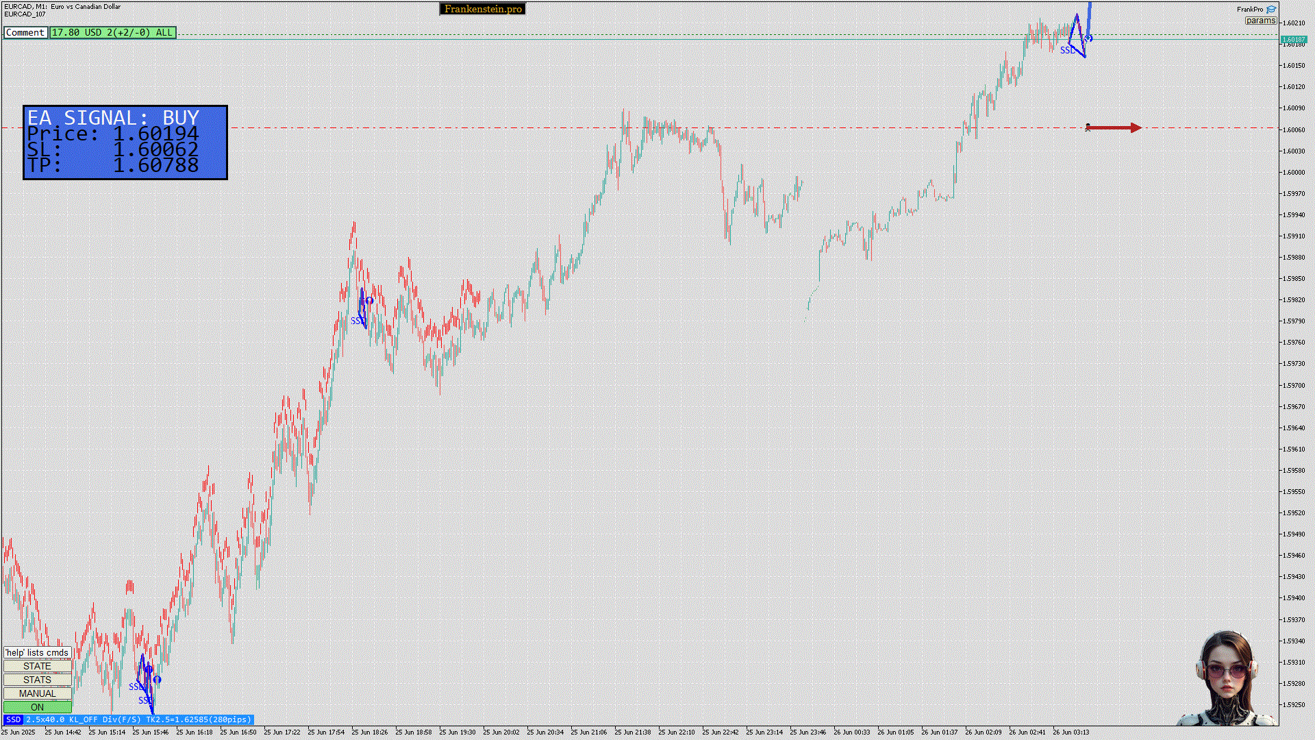Click the SSD pattern marker near 18:26
Viewport: 1315px width, 740px height.
point(362,308)
